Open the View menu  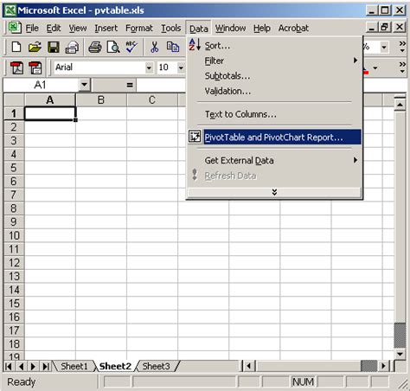click(x=78, y=28)
